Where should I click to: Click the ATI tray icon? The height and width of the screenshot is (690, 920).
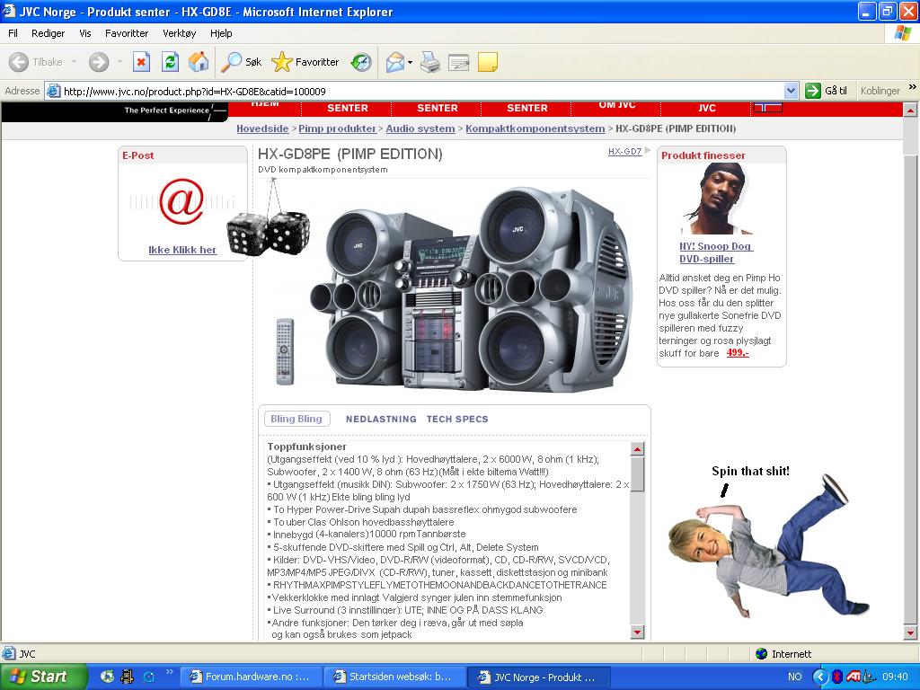(854, 677)
